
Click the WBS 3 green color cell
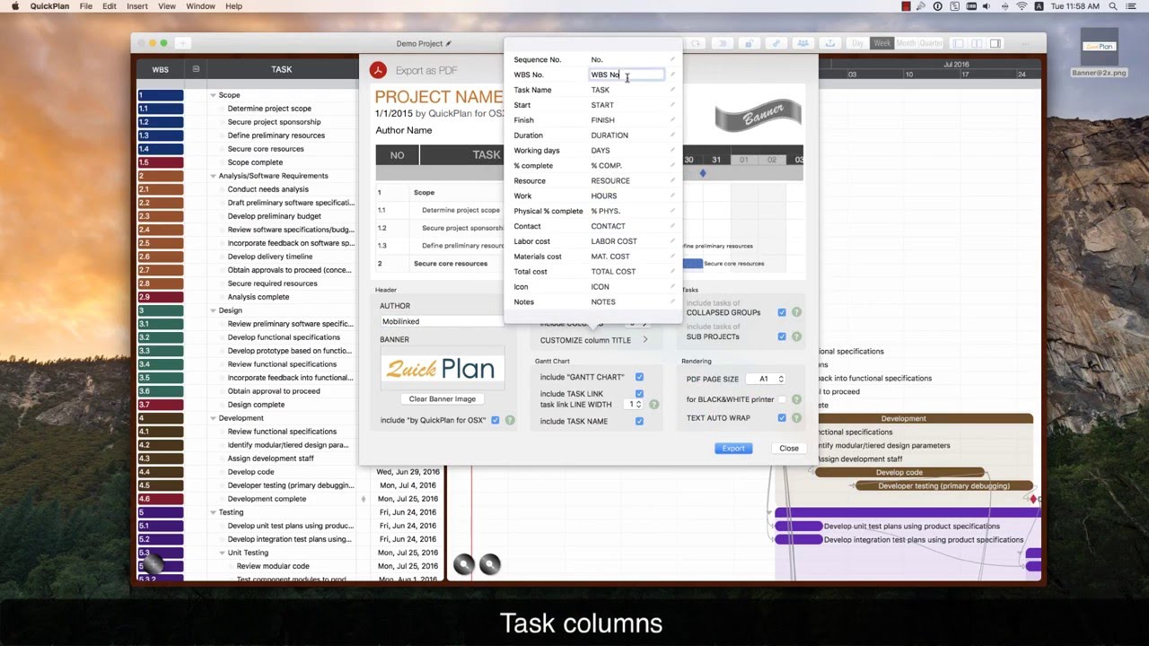(161, 310)
